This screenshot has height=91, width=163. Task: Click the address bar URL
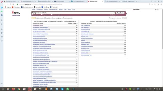coord(40,4)
